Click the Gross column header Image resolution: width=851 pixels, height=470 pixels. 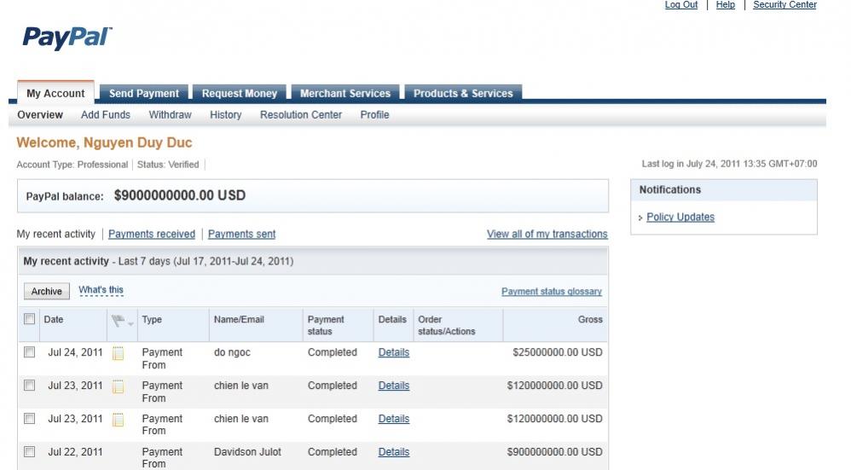590,319
